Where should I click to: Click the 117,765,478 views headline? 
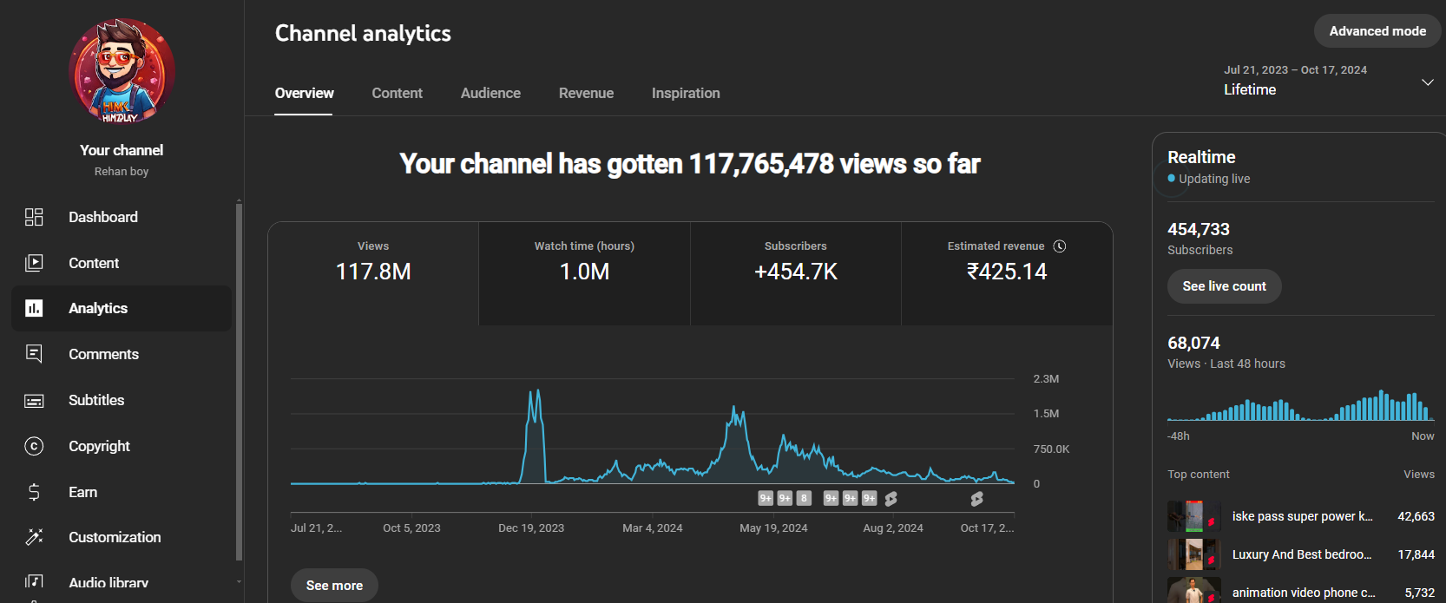pyautogui.click(x=690, y=164)
